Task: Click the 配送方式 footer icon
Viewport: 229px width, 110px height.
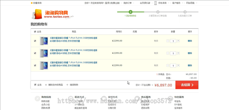Action: coord(71,98)
